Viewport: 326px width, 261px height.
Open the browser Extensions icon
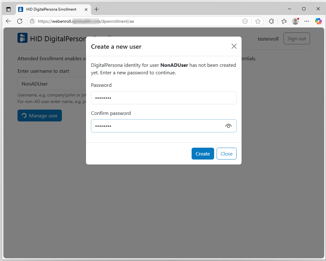click(271, 21)
